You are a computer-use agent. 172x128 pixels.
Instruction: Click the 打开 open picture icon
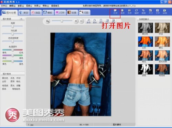[x=115, y=12]
